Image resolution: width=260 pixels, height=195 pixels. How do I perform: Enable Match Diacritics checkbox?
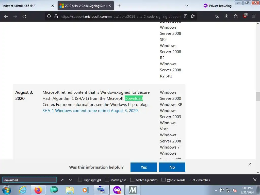tap(132, 180)
